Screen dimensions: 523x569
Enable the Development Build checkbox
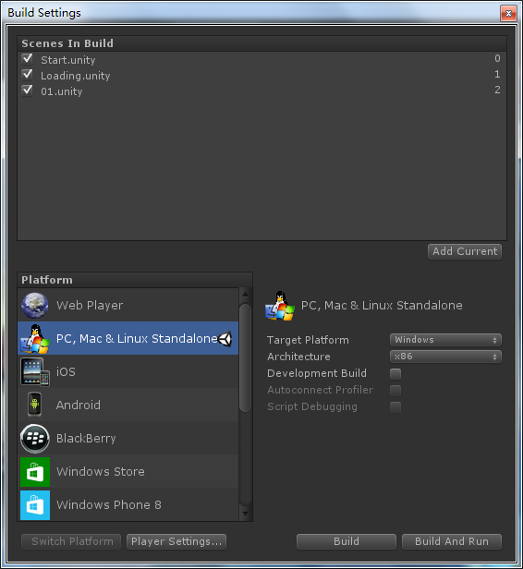point(395,373)
